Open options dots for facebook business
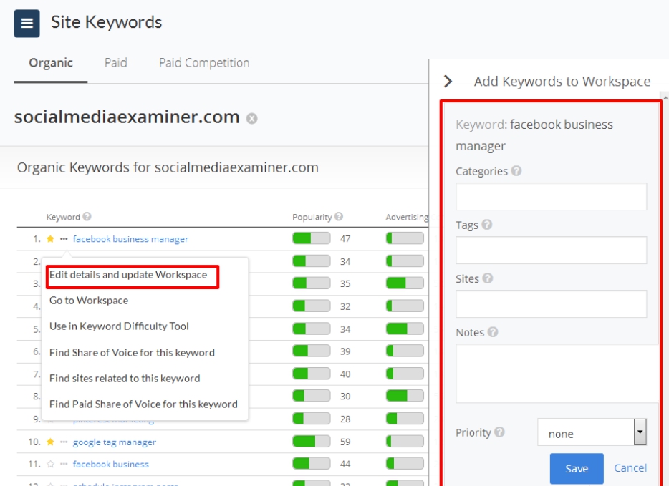Screen dimensions: 669x486 point(64,464)
